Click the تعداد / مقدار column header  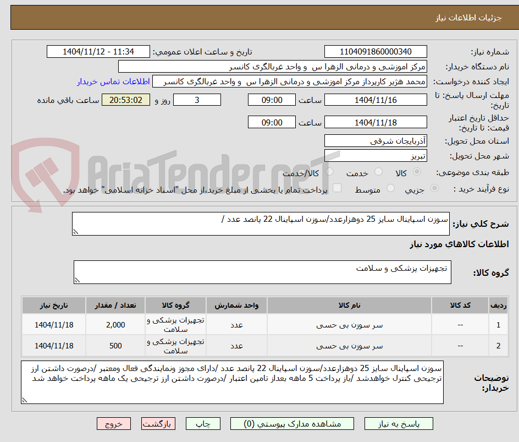tap(115, 305)
